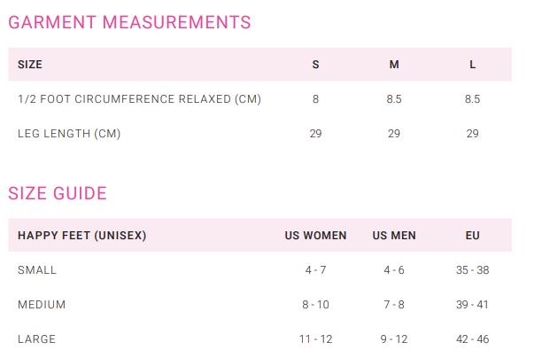
Task: Click the EU 42 - 46 cell
Action: pyautogui.click(x=473, y=339)
